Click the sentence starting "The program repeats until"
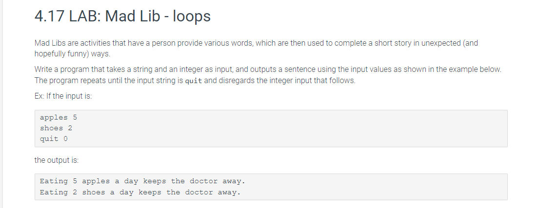Image resolution: width=538 pixels, height=208 pixels. coord(195,80)
